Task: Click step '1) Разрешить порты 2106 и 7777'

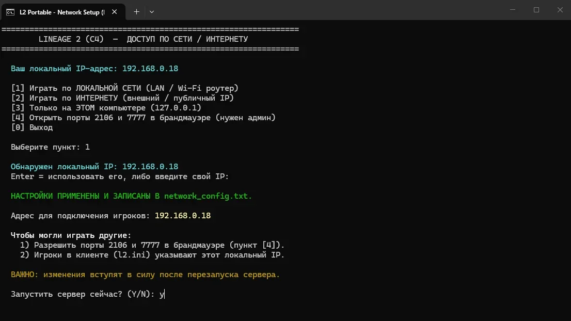Action: 152,245
